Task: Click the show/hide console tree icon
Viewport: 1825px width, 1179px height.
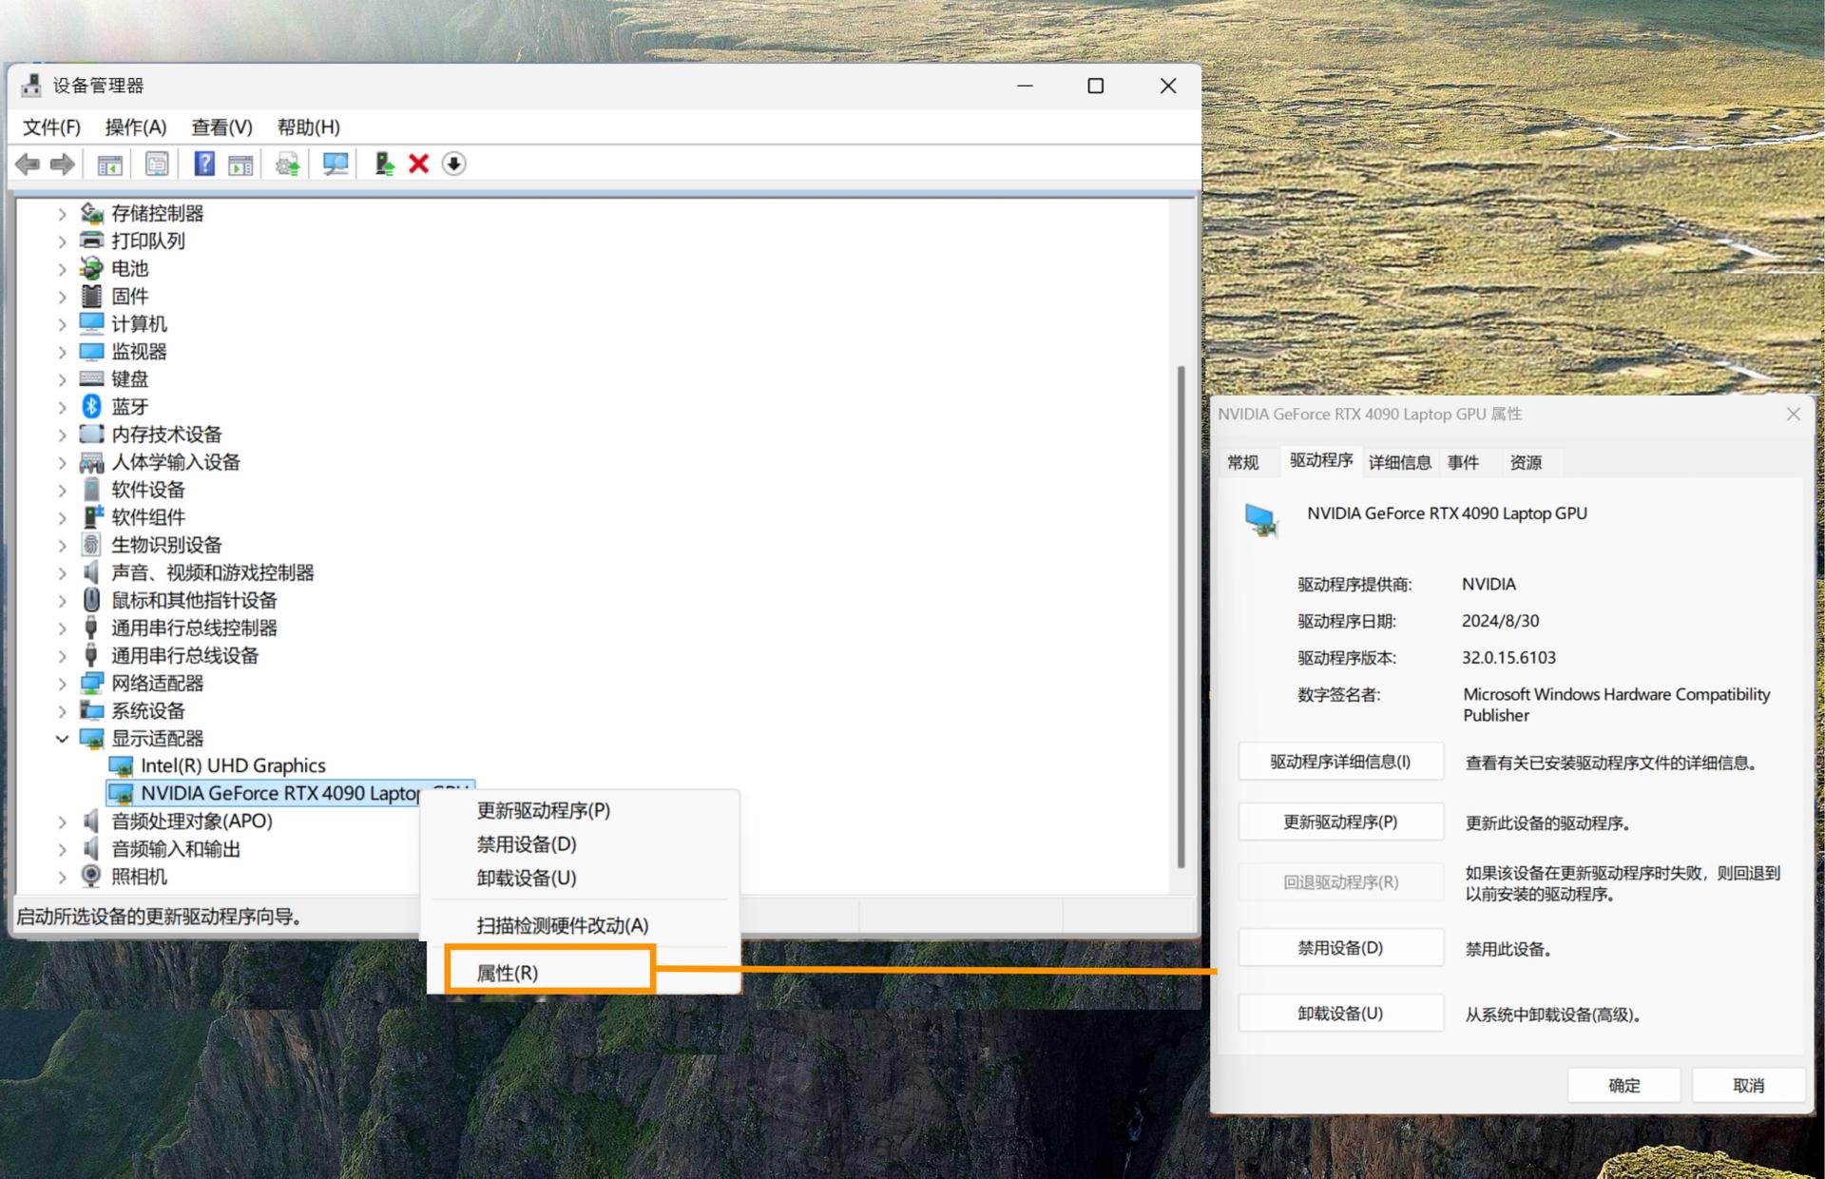Action: [x=110, y=164]
